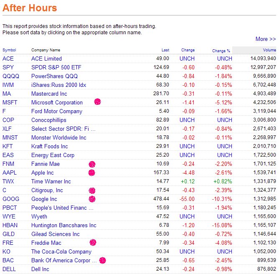Click the pink dot beside Apple Inc
Screen dimensions: 279x274
pyautogui.click(x=92, y=173)
